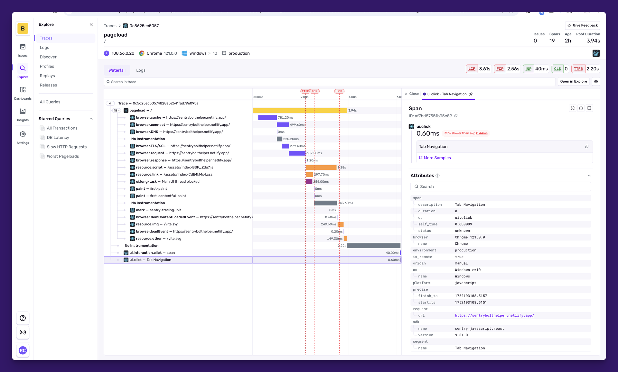Viewport: 618px width, 372px height.
Task: Pin the ui.click Tab Navigation tab
Action: 471,94
